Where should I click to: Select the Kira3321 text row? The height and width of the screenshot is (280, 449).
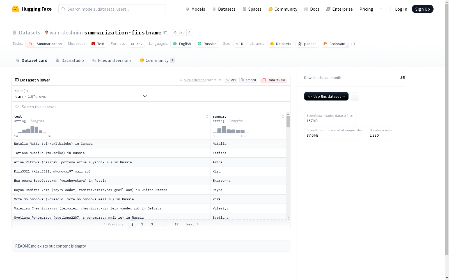(x=111, y=171)
